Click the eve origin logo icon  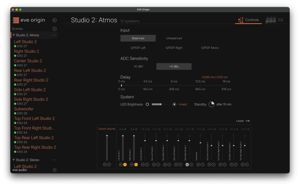tap(16, 20)
